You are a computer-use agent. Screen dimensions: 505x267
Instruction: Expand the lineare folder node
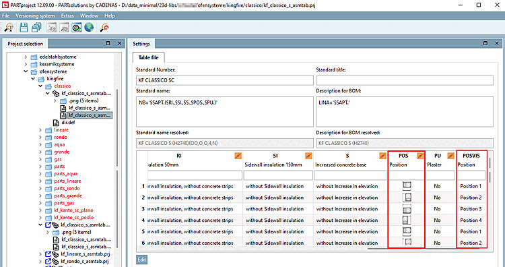click(x=40, y=130)
